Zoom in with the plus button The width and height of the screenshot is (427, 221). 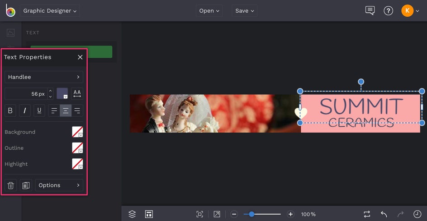click(x=290, y=214)
